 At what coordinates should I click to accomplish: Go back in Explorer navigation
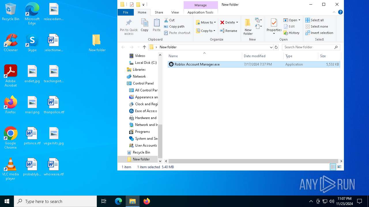(123, 47)
